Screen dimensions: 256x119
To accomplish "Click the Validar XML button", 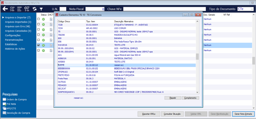I will click(196, 114).
